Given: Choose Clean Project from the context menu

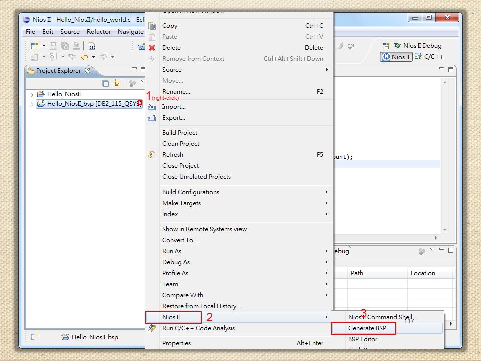Looking at the screenshot, I should (239, 144).
